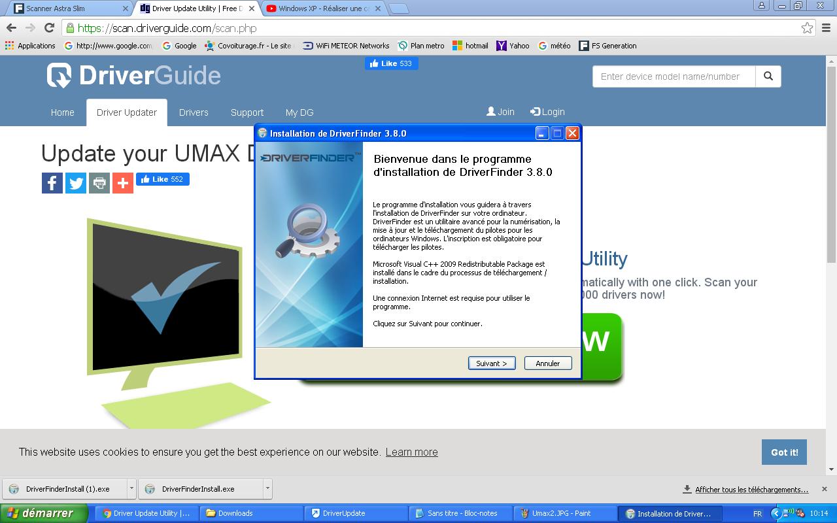This screenshot has height=523, width=837.
Task: Expand DriverFinderInstall (1).exe download options
Action: [x=131, y=488]
